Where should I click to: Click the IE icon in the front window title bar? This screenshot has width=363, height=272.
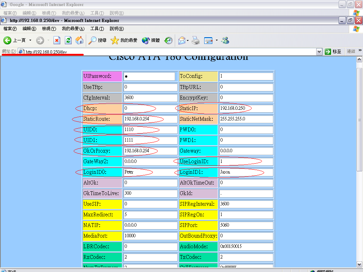[4, 20]
